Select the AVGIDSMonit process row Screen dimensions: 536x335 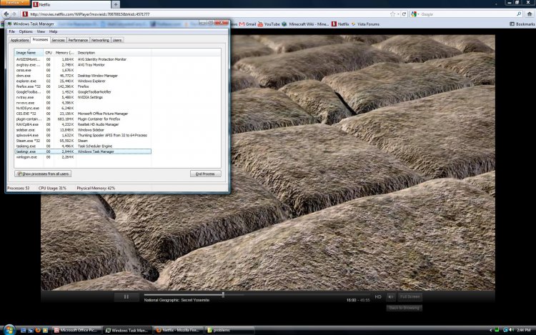[x=83, y=59]
